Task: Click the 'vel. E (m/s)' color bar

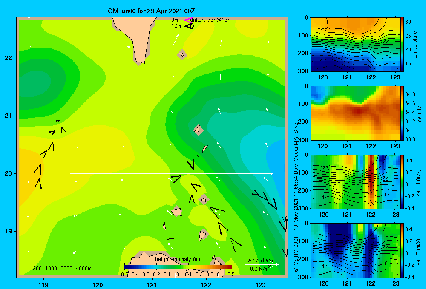Action: [x=402, y=250]
